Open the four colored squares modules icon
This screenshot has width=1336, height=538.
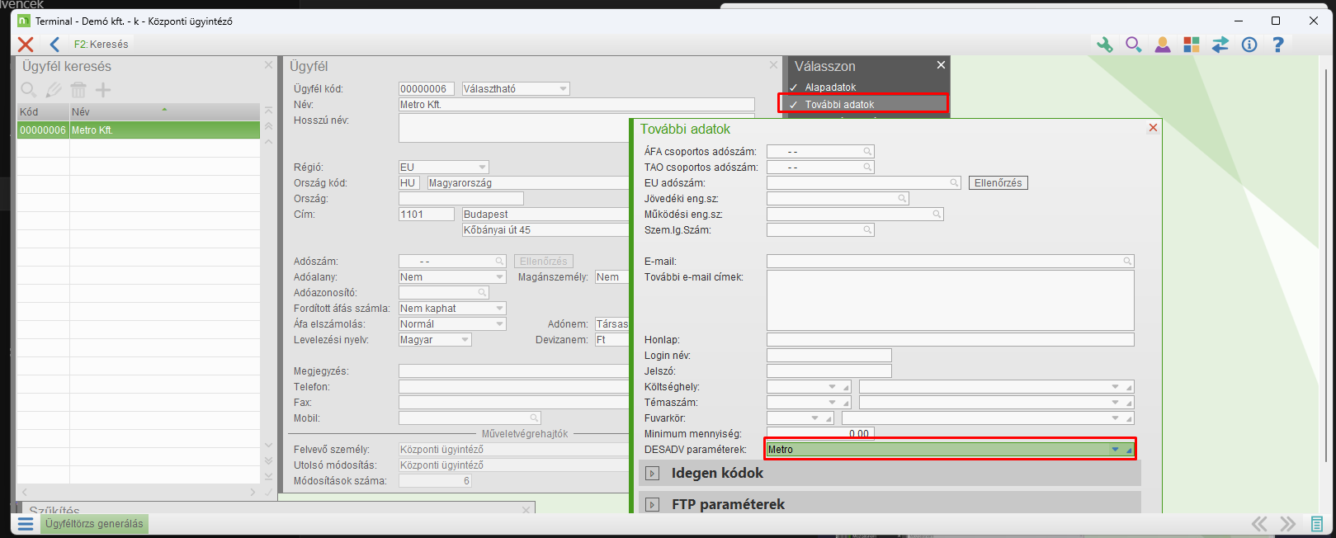click(x=1192, y=45)
